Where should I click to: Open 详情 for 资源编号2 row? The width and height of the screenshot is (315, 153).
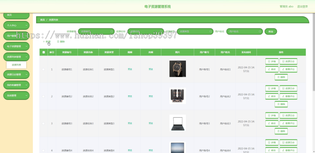click(x=272, y=88)
